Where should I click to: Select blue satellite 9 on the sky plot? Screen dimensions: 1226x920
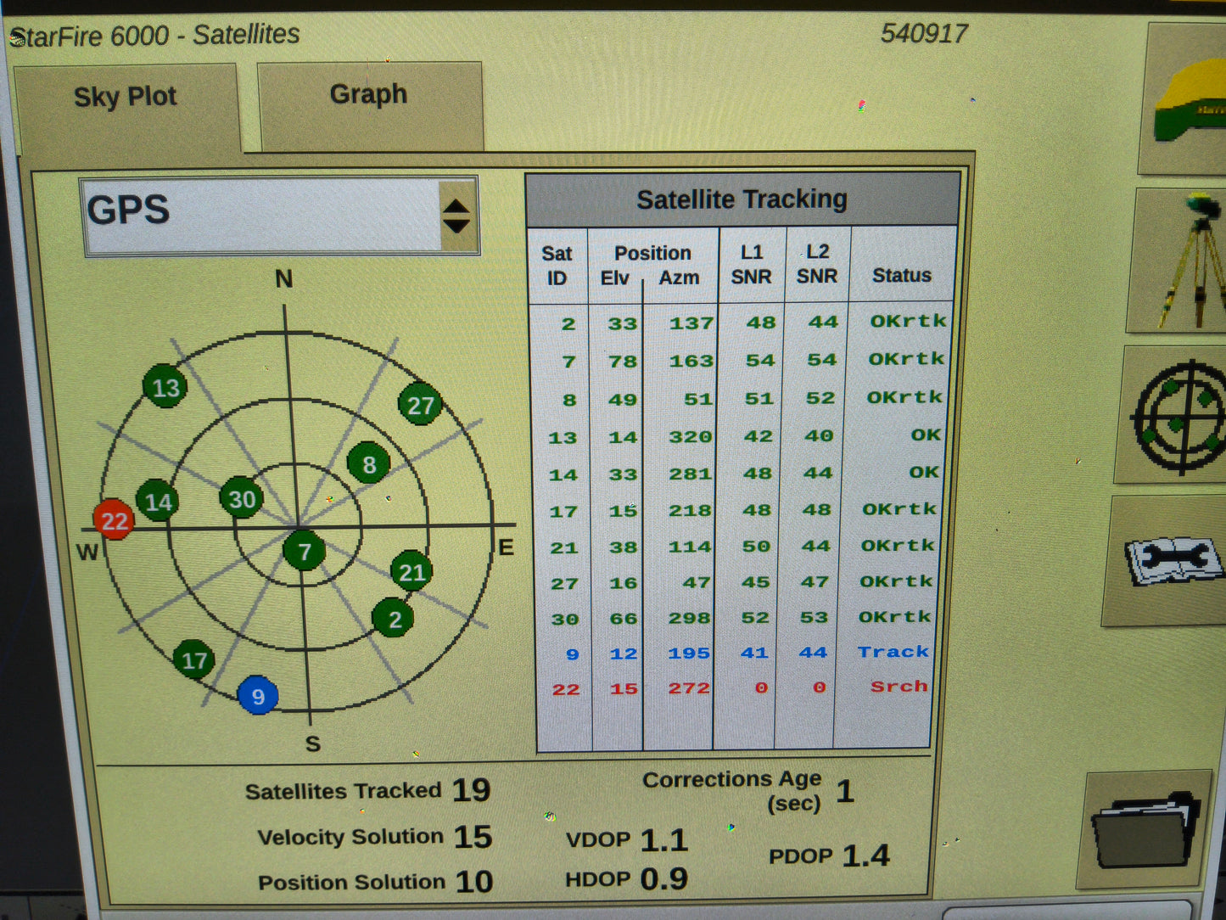point(258,696)
